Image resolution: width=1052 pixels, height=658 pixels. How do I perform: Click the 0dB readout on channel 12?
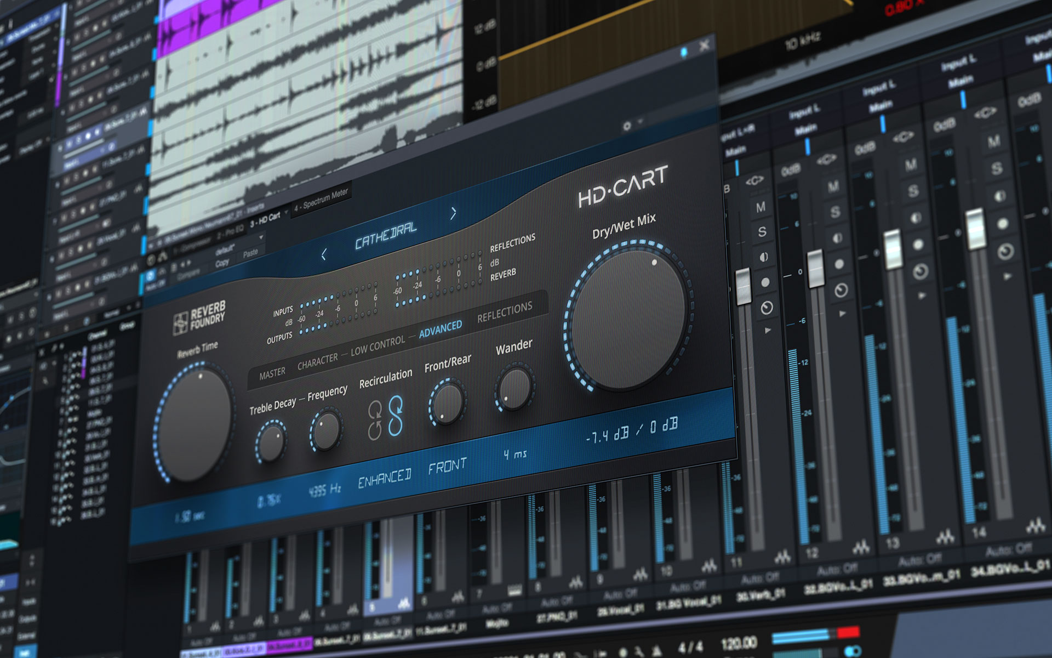(791, 171)
